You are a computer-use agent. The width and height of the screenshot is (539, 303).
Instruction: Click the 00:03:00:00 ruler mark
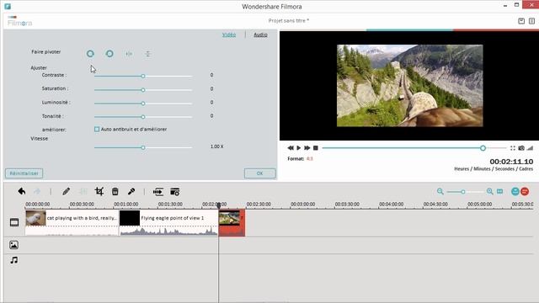click(302, 204)
